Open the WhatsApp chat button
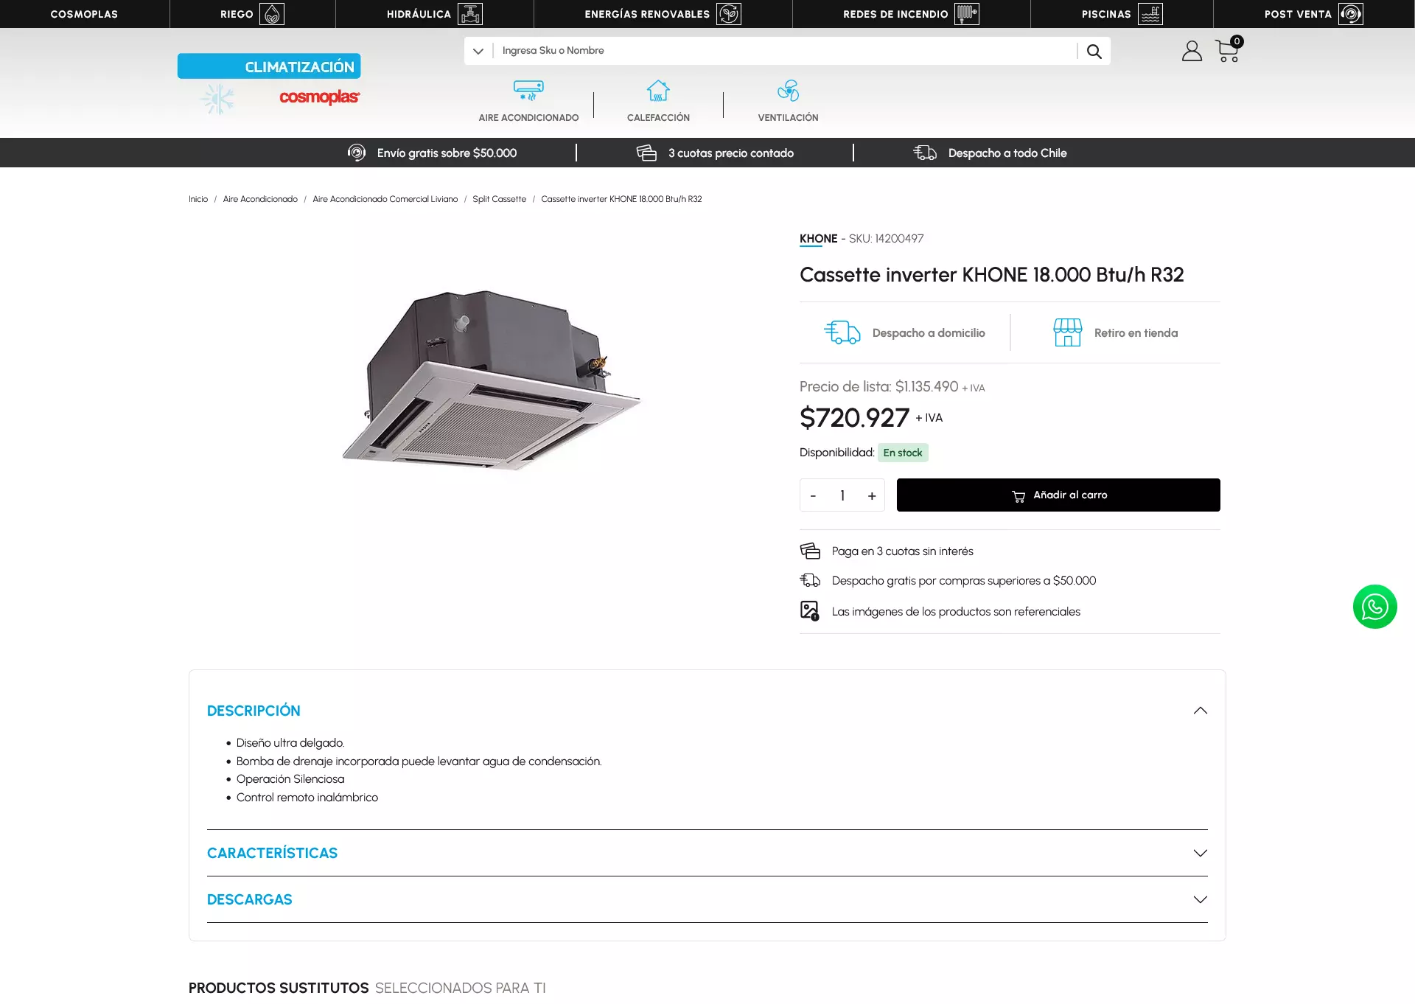The image size is (1415, 1004). 1374,607
